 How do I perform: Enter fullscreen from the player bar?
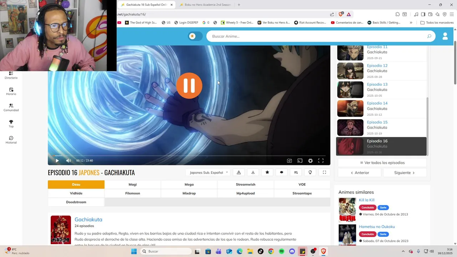tap(321, 161)
